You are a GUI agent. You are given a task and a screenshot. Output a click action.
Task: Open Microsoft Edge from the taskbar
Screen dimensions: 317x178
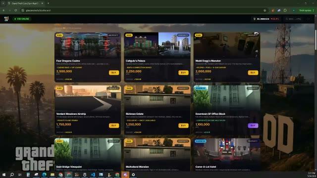coord(44,175)
